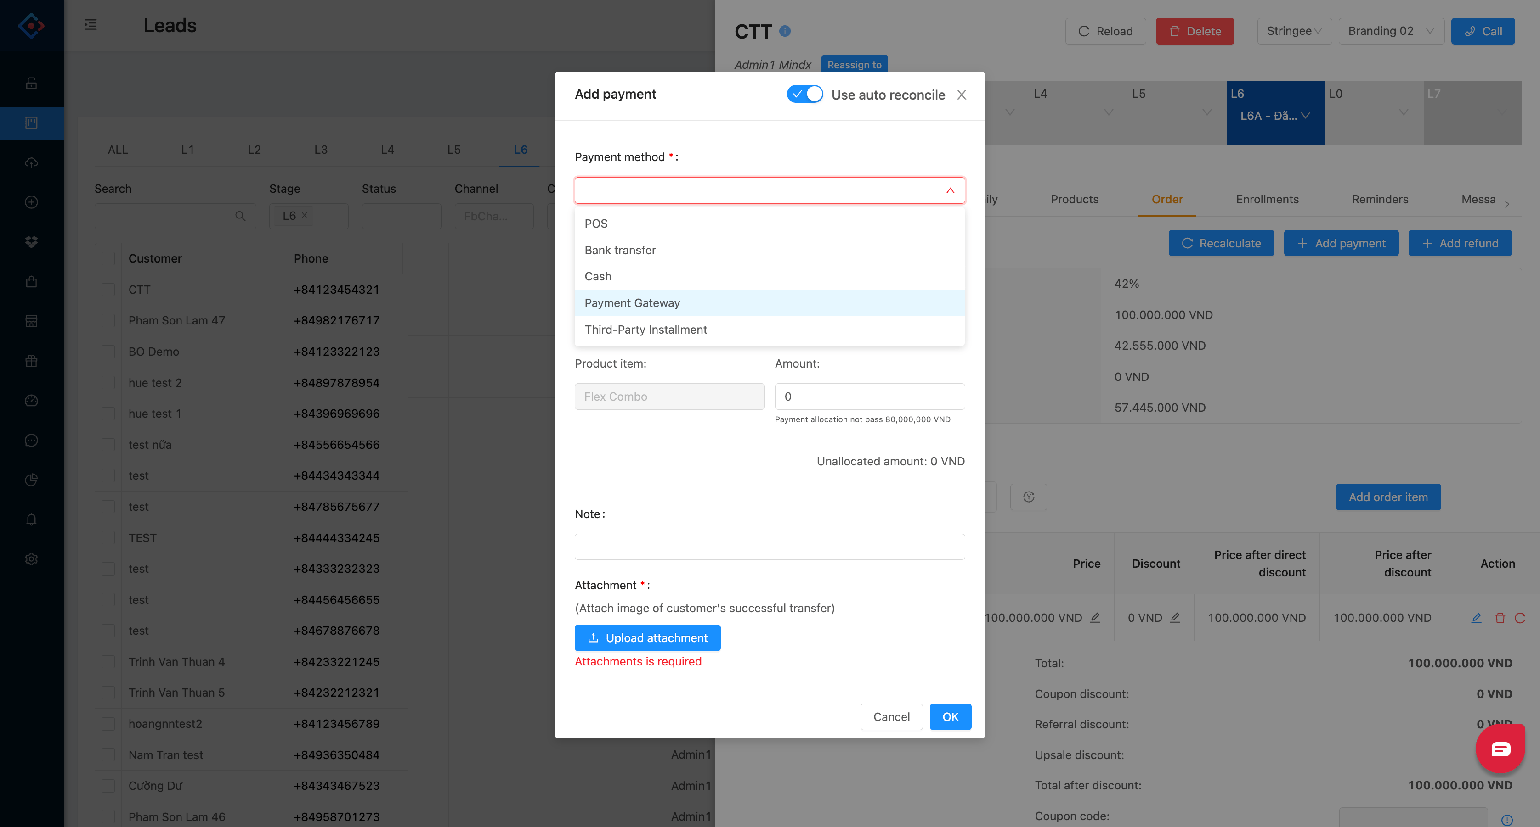Click the search magnifier icon
Image resolution: width=1540 pixels, height=827 pixels.
(240, 216)
